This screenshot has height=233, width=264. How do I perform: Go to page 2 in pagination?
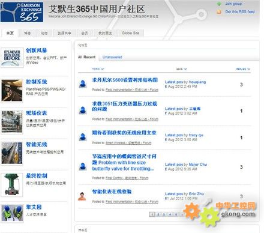(x=158, y=214)
